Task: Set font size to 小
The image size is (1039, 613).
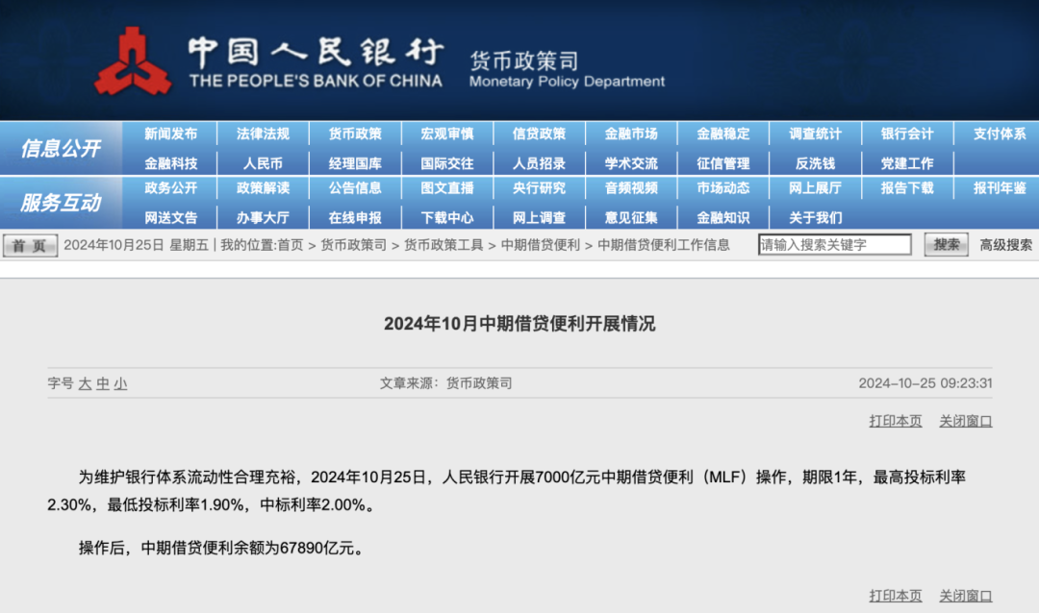Action: tap(120, 384)
